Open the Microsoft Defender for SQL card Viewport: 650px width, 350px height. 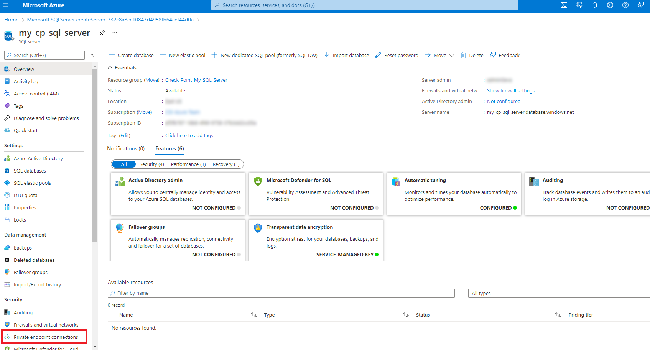316,194
